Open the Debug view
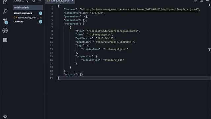Screen dimensions: 211x119 coord(5,31)
